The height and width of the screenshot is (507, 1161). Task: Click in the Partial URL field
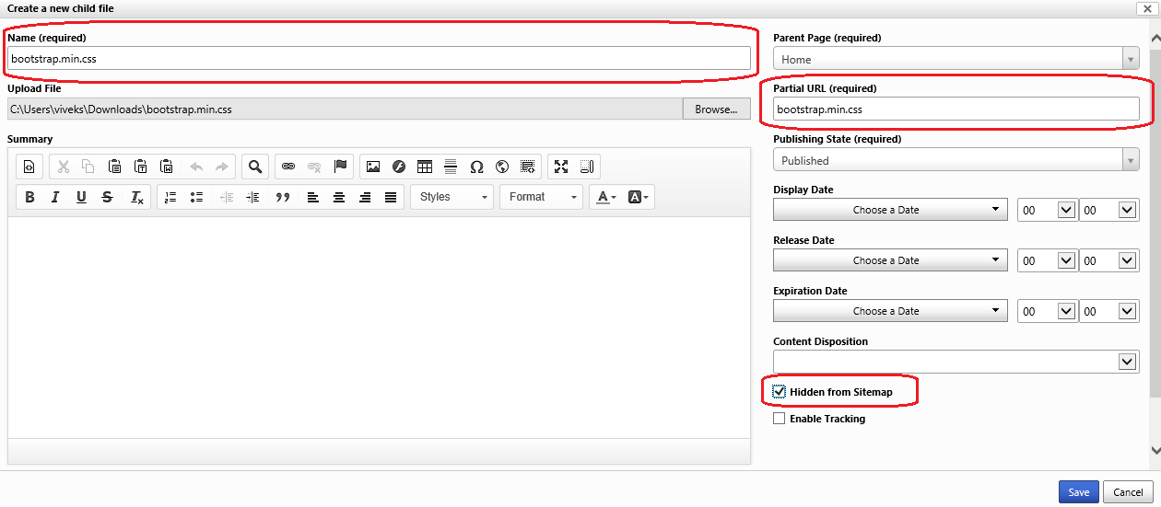(956, 109)
